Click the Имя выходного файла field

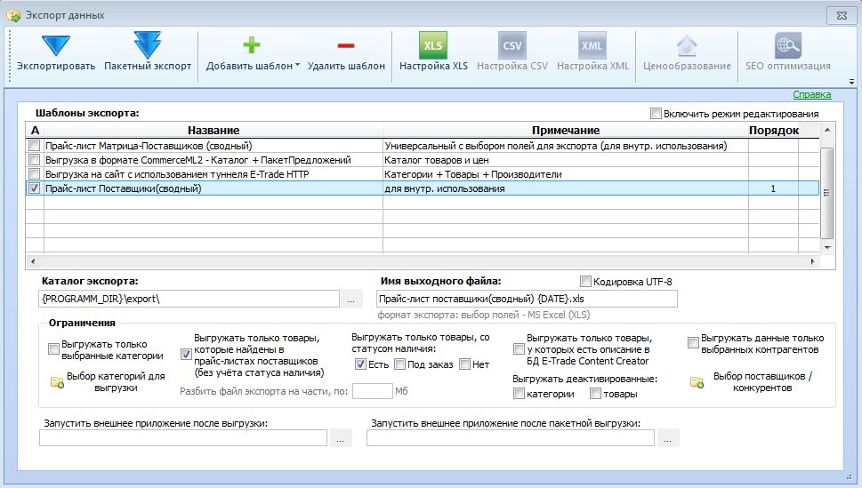coord(528,299)
